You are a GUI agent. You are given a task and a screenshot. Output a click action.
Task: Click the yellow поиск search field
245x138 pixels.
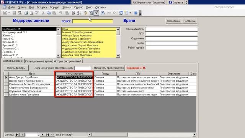click(93, 21)
